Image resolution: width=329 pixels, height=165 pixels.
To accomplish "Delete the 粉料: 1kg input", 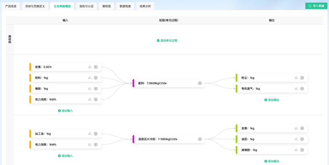I will coord(96,78).
